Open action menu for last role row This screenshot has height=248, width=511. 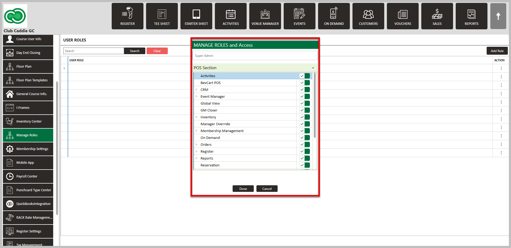coord(501,153)
